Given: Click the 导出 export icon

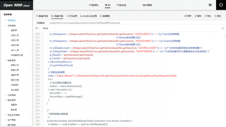Looking at the screenshot, I should tap(205, 16).
